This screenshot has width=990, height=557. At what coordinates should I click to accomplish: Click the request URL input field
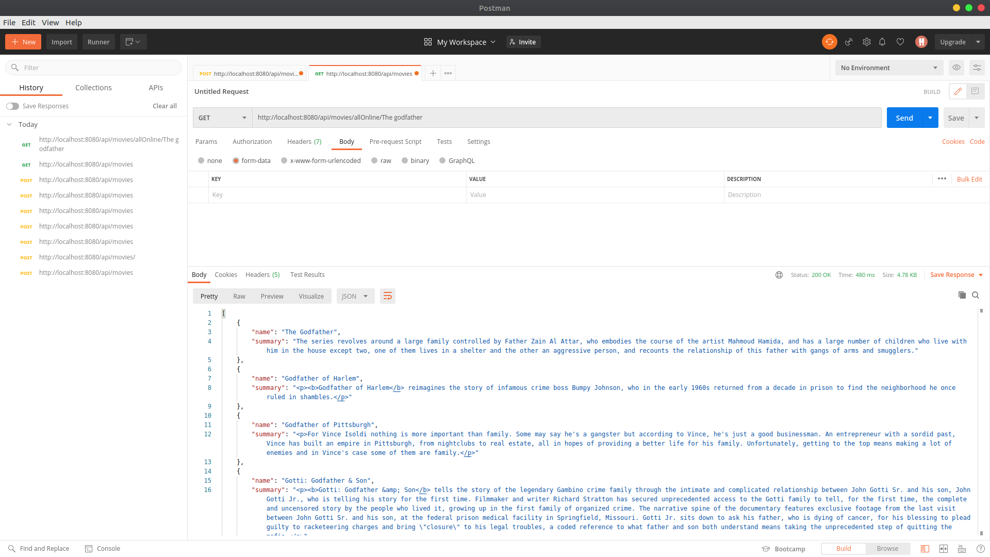(567, 118)
